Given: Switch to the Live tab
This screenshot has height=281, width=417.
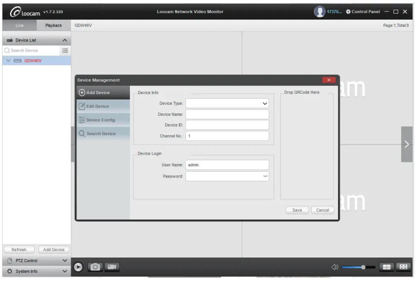Looking at the screenshot, I should (x=19, y=25).
